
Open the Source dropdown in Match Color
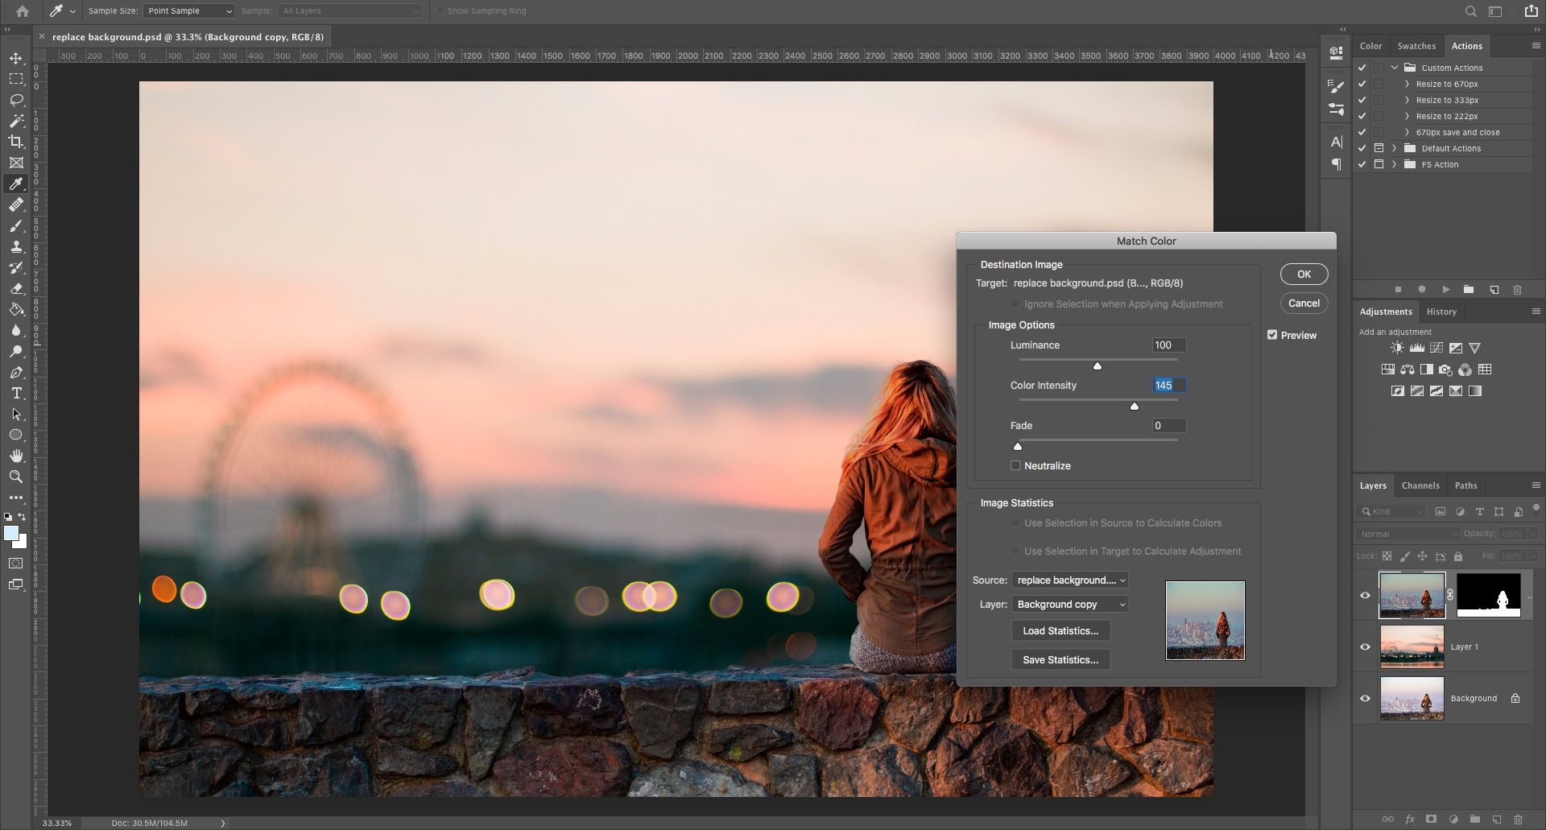[x=1069, y=580]
